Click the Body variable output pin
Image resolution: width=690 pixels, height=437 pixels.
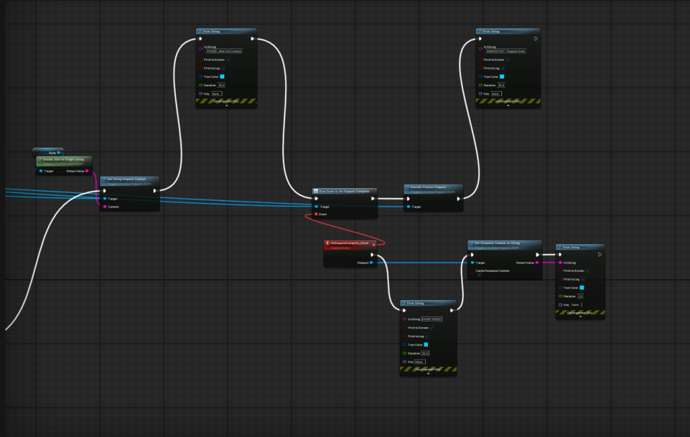pyautogui.click(x=59, y=153)
